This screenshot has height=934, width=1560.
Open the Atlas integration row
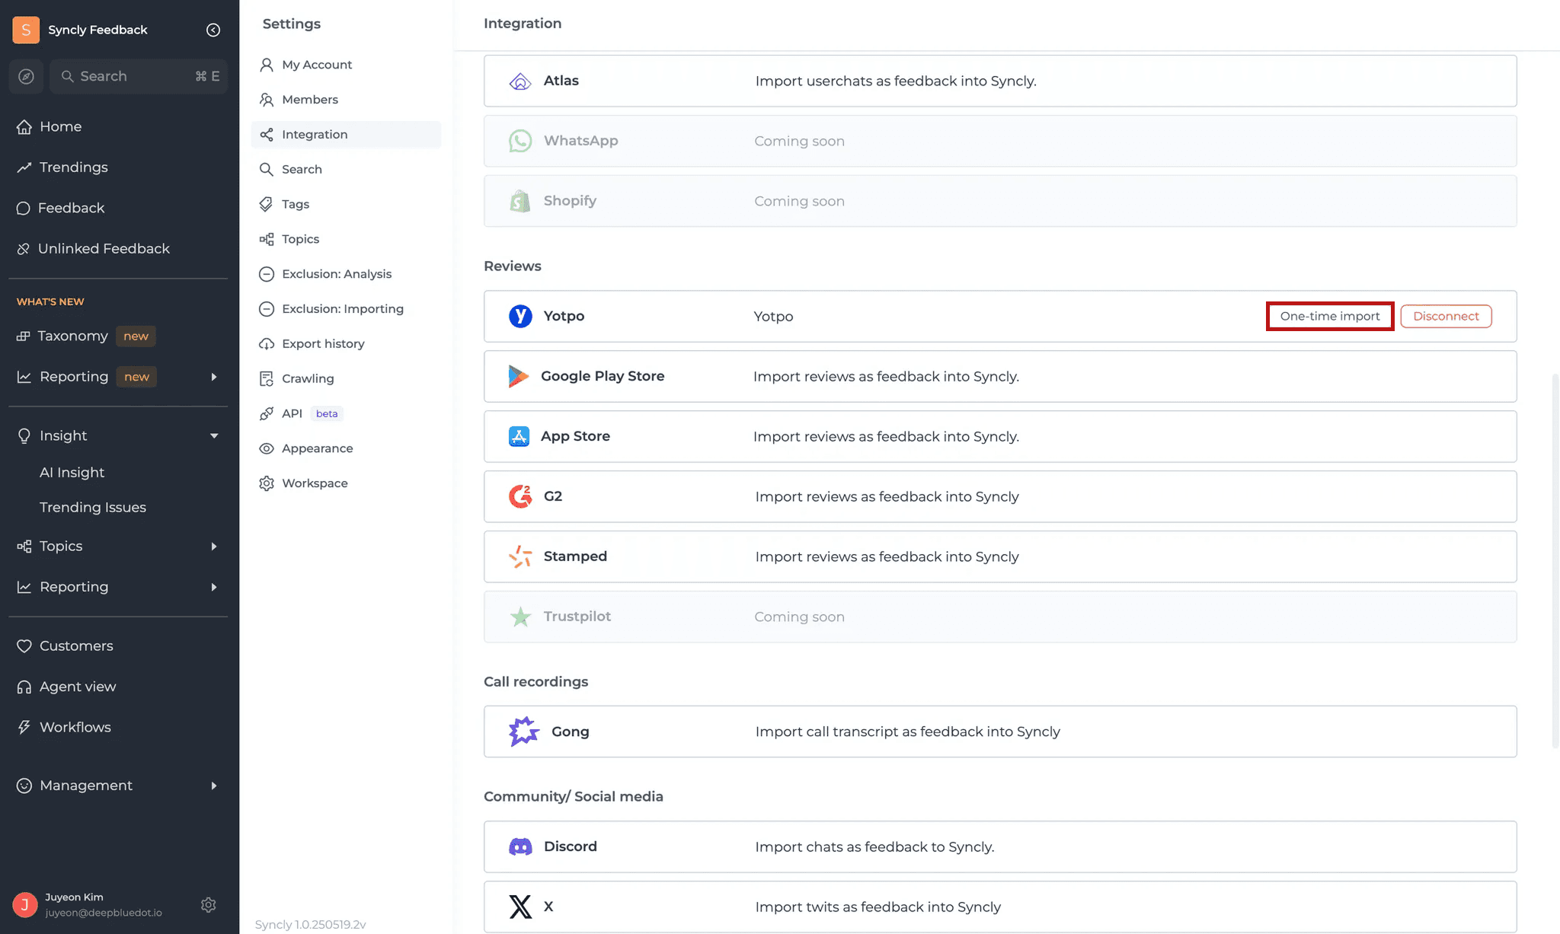(1000, 81)
